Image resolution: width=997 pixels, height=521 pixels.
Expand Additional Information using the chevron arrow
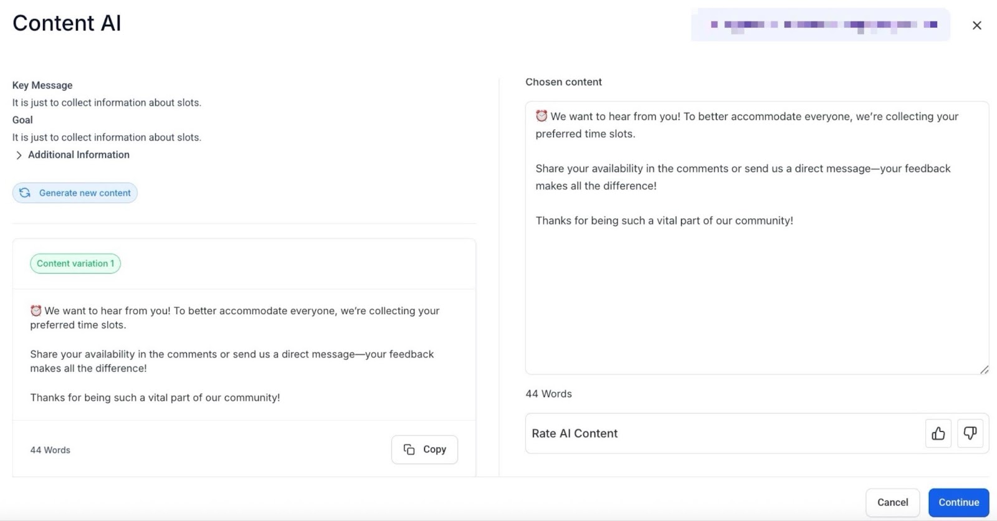(x=19, y=155)
